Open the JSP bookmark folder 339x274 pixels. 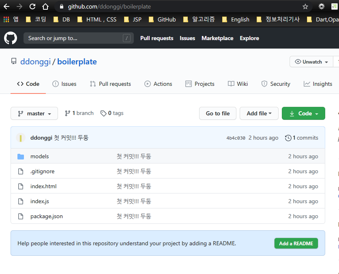(133, 19)
